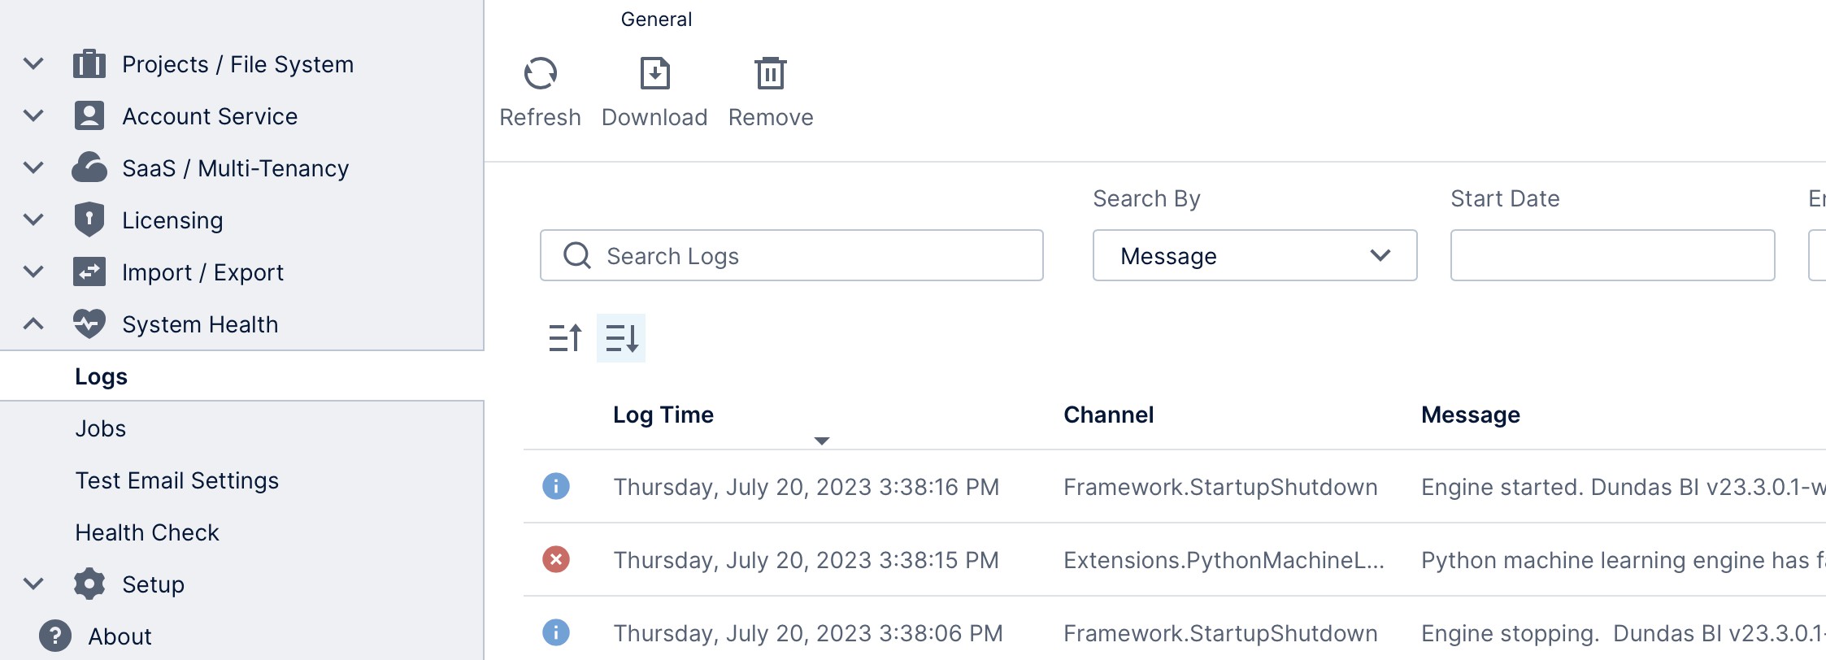Select the Logs sidebar entry
Image resolution: width=1826 pixels, height=660 pixels.
(x=102, y=376)
